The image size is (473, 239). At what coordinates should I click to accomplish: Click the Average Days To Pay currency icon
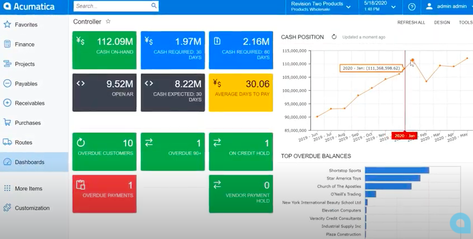point(217,83)
